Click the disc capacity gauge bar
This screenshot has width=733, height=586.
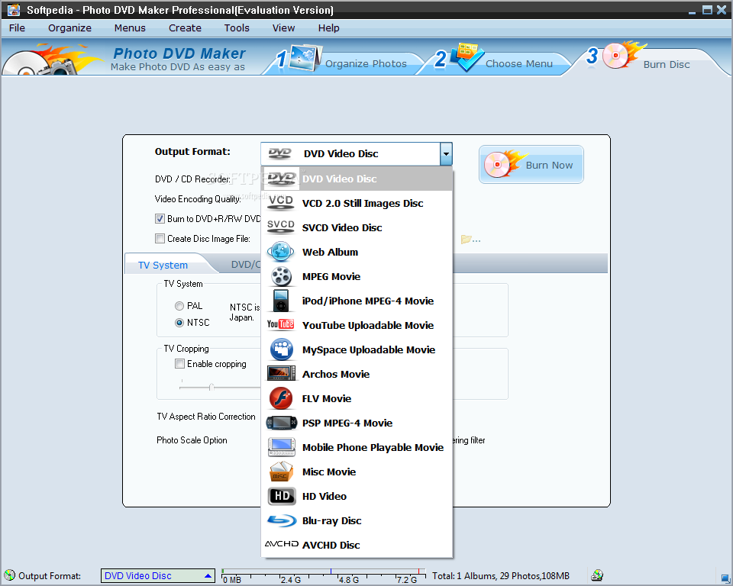[x=324, y=576]
